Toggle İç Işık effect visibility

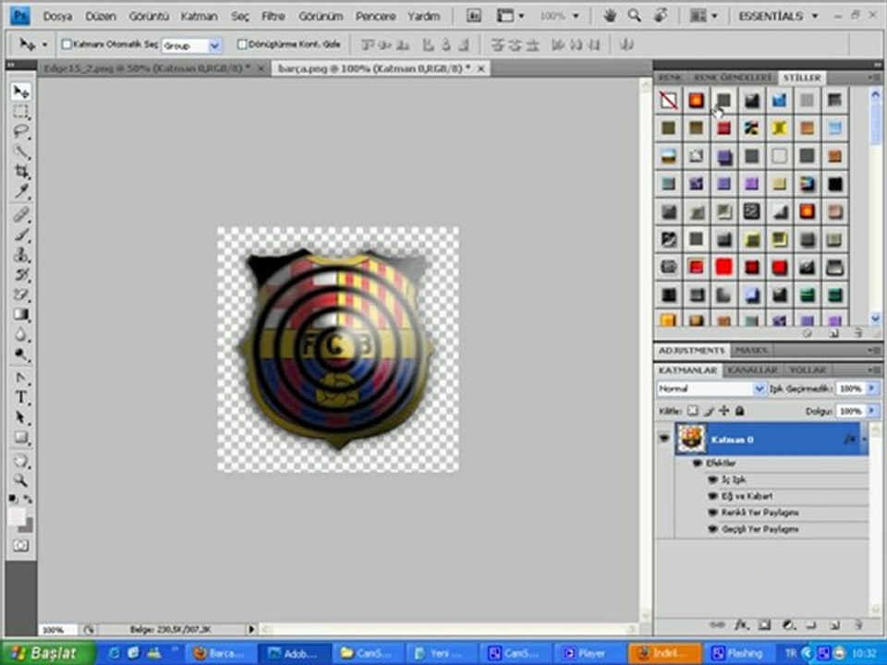click(712, 479)
